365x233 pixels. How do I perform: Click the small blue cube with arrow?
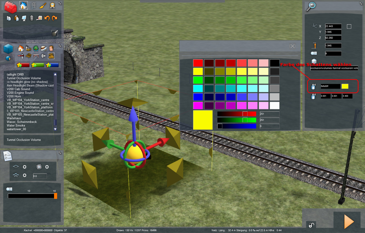click(x=8, y=58)
